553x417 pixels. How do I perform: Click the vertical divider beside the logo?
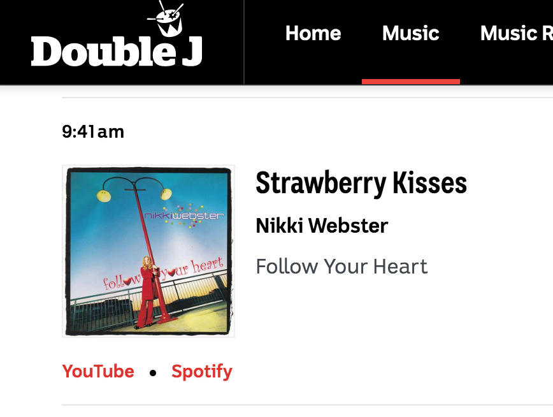[x=244, y=42]
